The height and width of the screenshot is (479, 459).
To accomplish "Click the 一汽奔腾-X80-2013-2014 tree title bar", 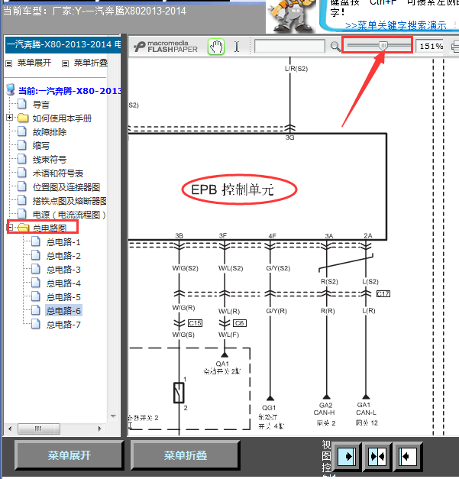I will point(63,44).
